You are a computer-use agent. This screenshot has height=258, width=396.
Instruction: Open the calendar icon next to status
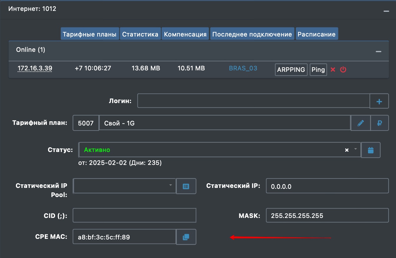[371, 150]
